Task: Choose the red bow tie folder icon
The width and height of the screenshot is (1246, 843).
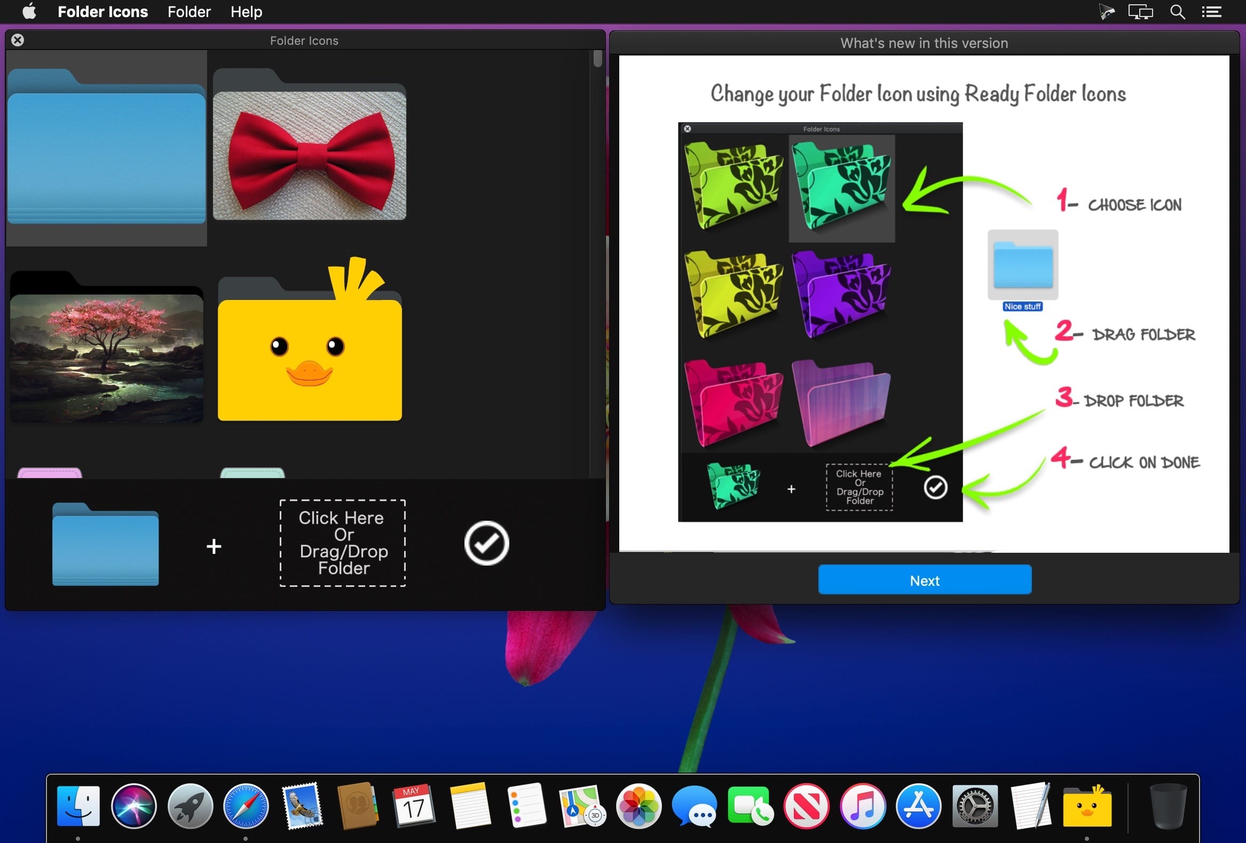Action: point(309,145)
